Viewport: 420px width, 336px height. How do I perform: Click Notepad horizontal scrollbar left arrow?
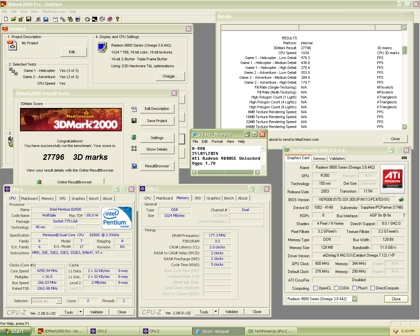(194, 172)
